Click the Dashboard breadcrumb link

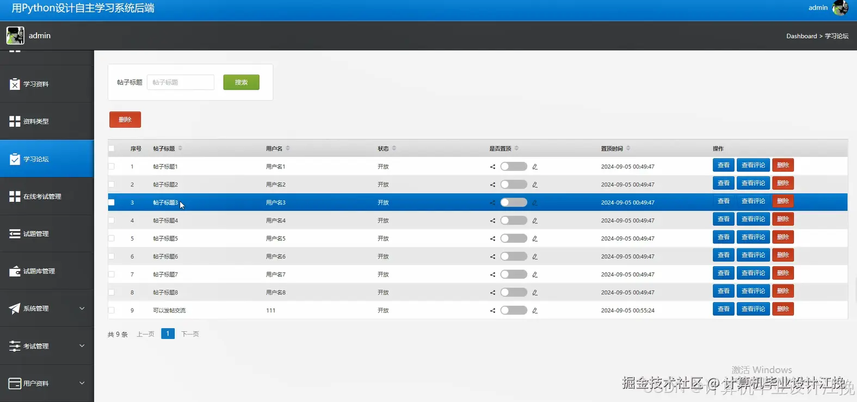(x=801, y=36)
